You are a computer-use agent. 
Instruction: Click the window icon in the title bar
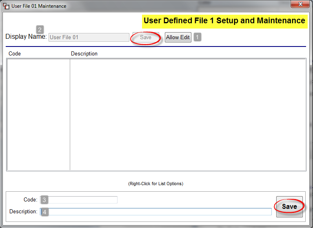(6, 6)
